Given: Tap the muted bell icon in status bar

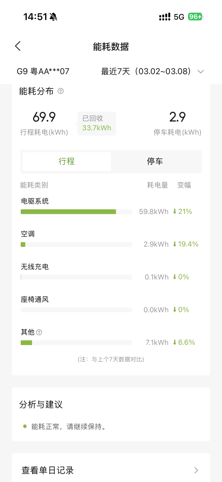Looking at the screenshot, I should tap(53, 17).
